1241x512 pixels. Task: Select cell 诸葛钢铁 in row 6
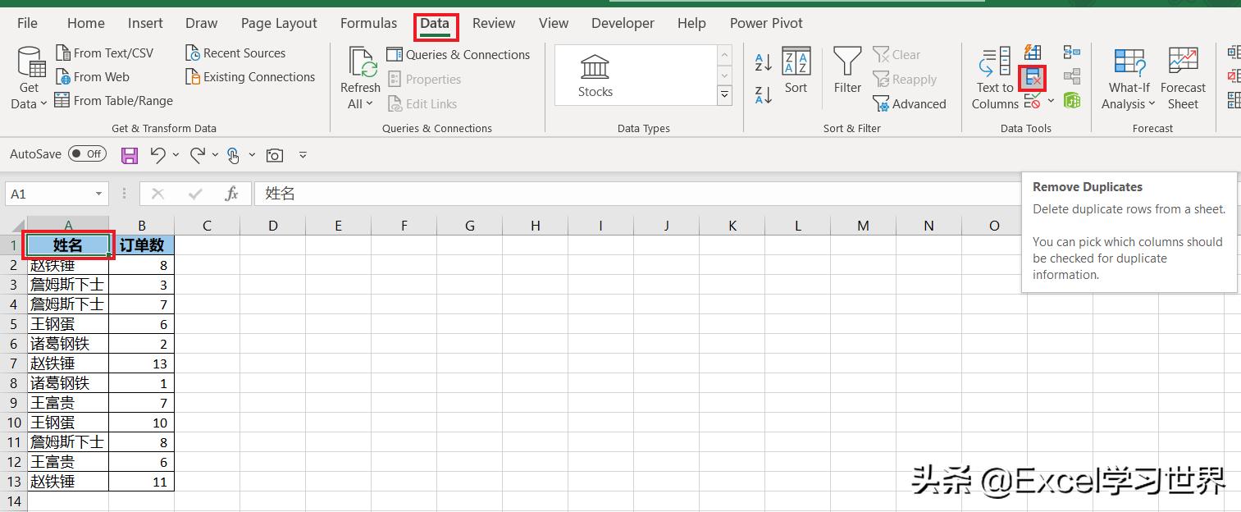coord(68,344)
